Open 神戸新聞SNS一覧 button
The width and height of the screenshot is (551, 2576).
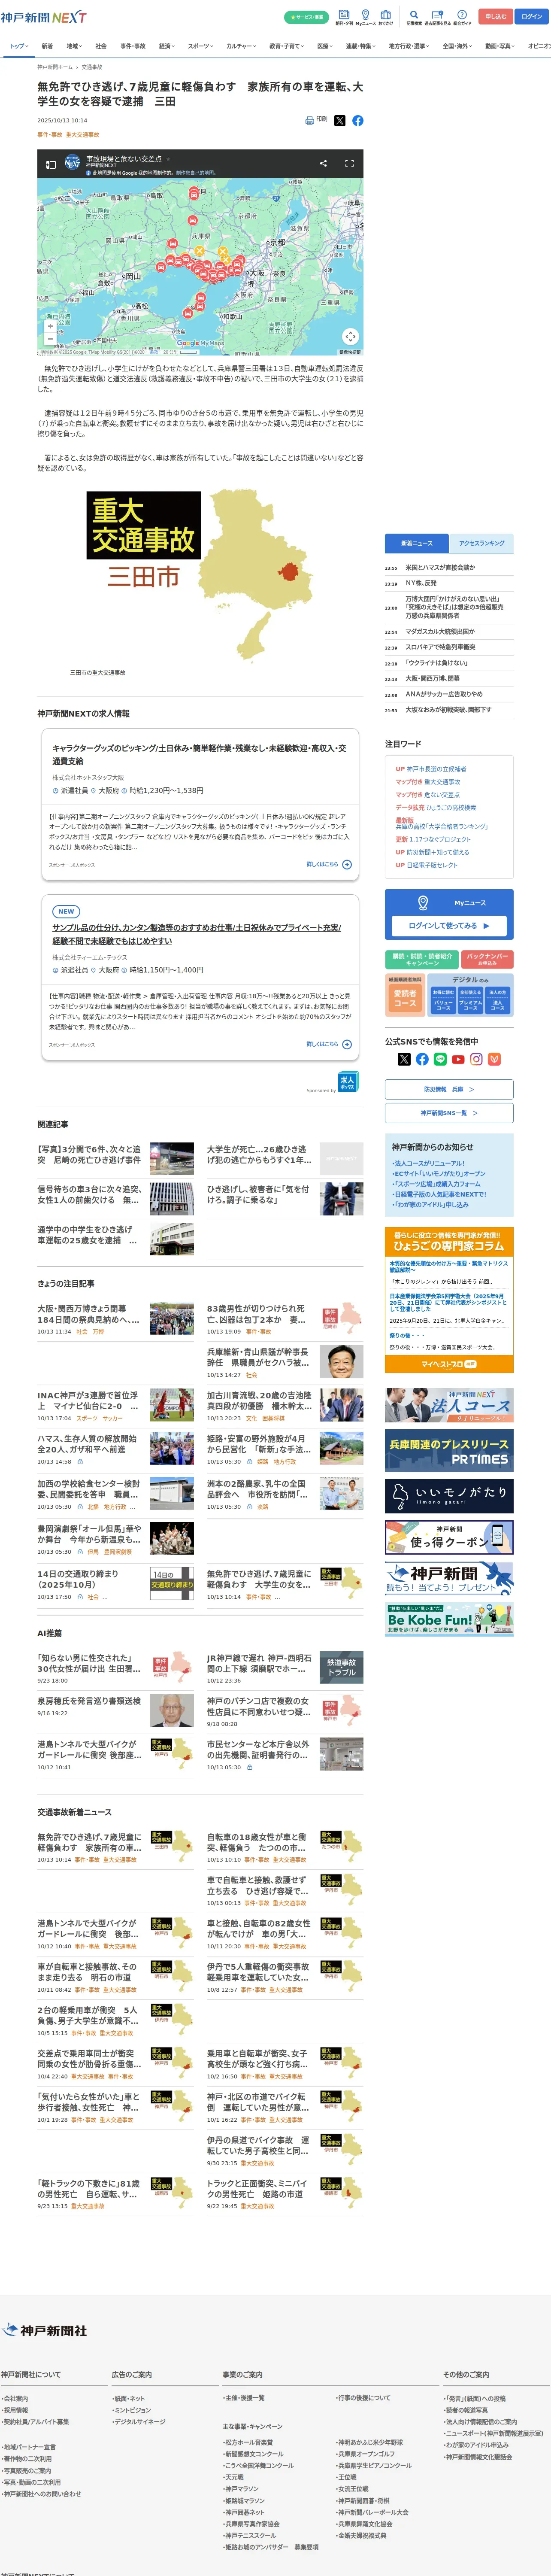pyautogui.click(x=449, y=1113)
